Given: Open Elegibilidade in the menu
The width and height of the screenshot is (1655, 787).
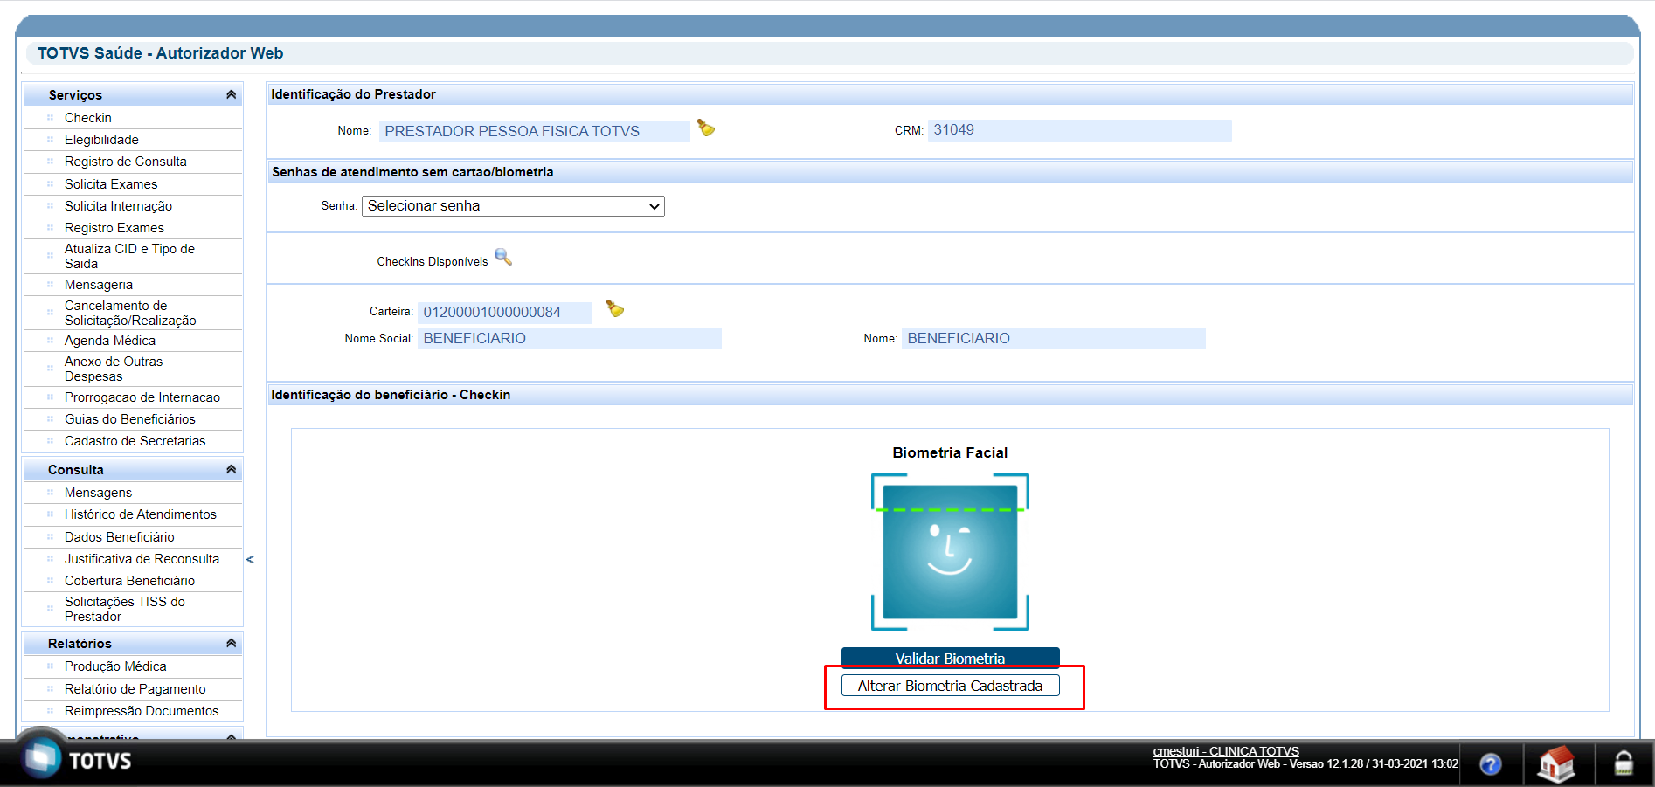Looking at the screenshot, I should pos(101,140).
